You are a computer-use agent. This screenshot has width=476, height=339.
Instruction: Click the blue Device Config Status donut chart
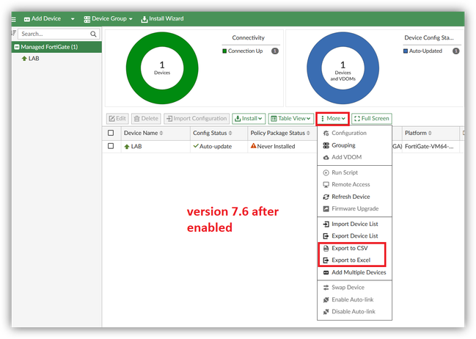343,68
